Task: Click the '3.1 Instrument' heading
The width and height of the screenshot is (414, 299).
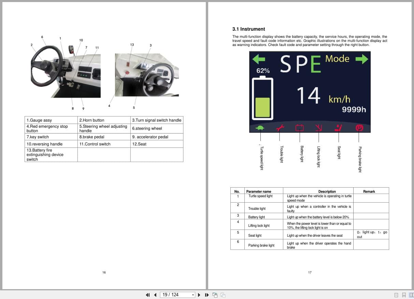Action: (248, 29)
